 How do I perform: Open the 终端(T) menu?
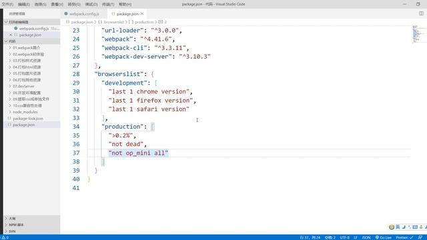108,5
